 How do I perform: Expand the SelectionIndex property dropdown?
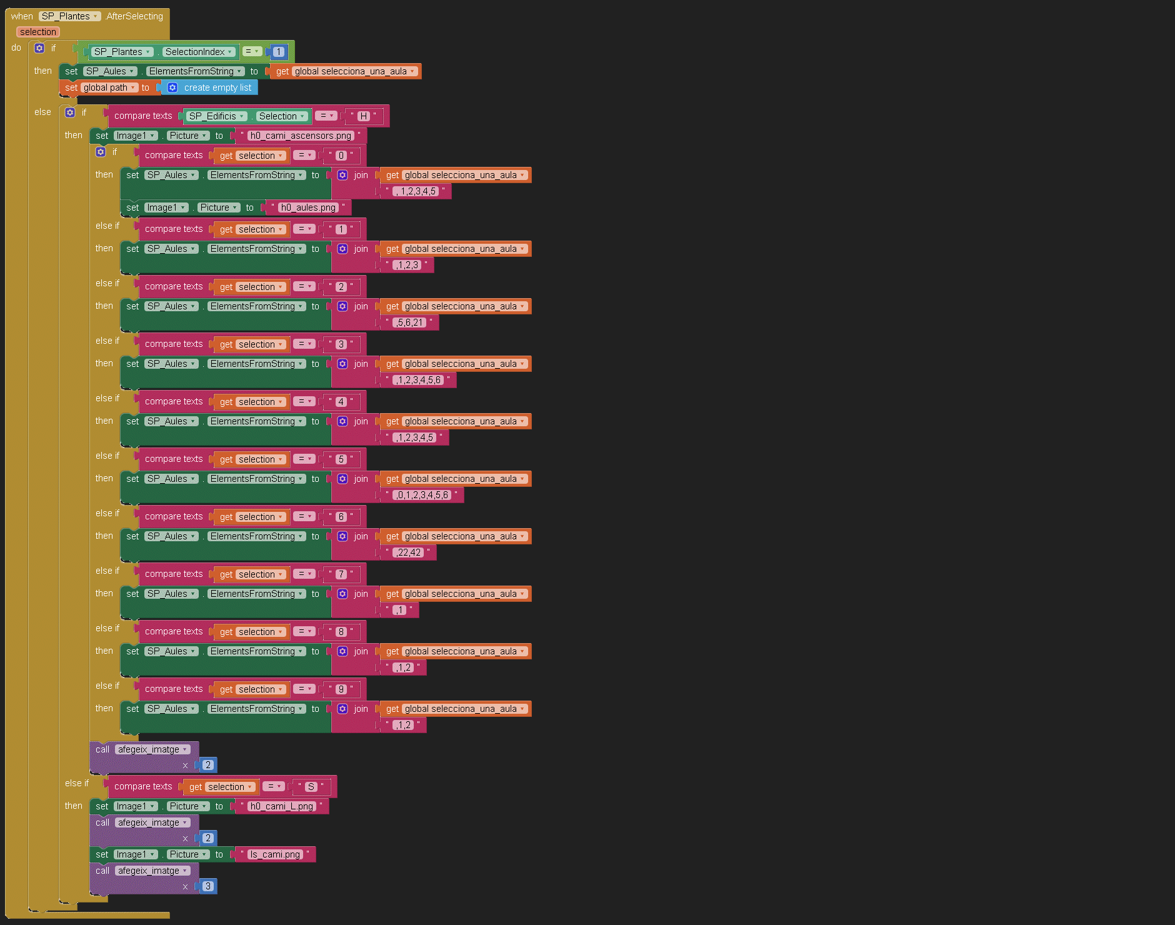point(199,52)
